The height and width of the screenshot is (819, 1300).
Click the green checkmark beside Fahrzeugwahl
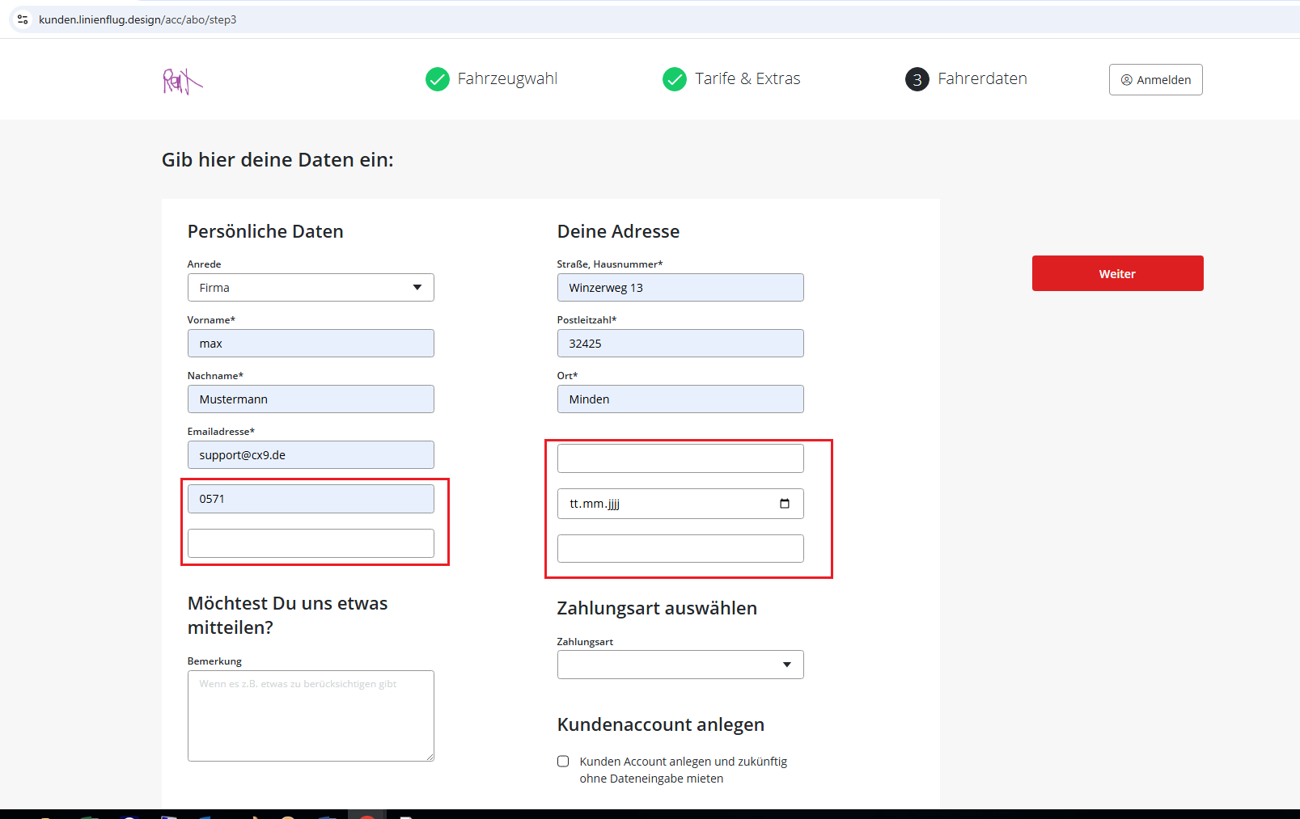pyautogui.click(x=438, y=79)
